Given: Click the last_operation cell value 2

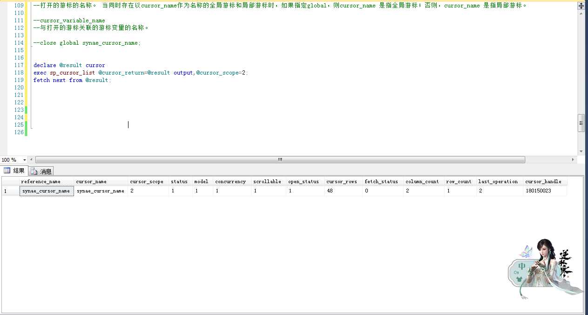Looking at the screenshot, I should (x=500, y=191).
